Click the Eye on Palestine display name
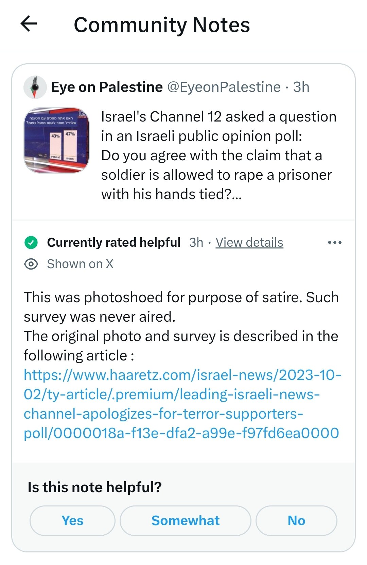Screen dimensions: 367x565 107,87
